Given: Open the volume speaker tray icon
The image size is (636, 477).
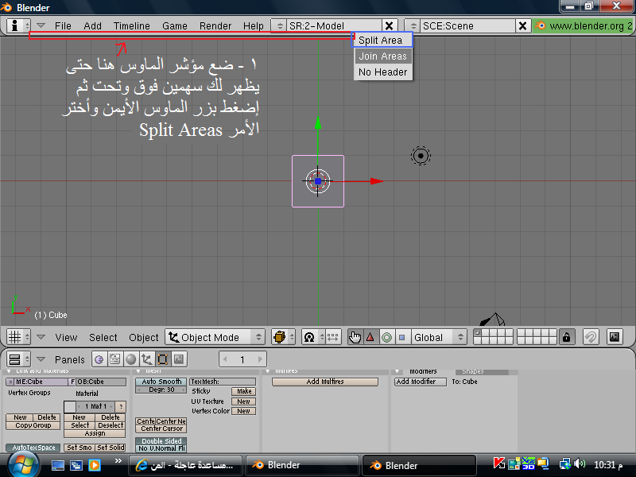Looking at the screenshot, I should click(580, 463).
